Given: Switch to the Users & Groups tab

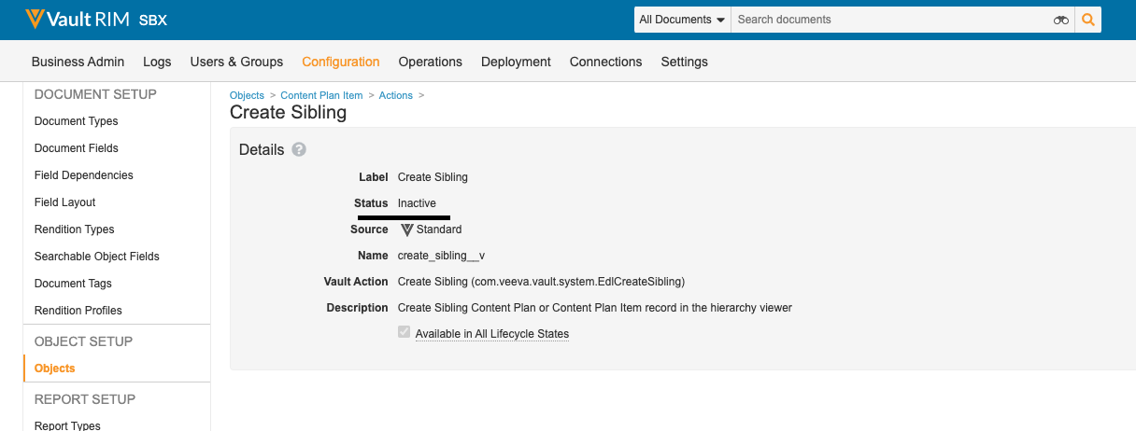Looking at the screenshot, I should click(236, 62).
